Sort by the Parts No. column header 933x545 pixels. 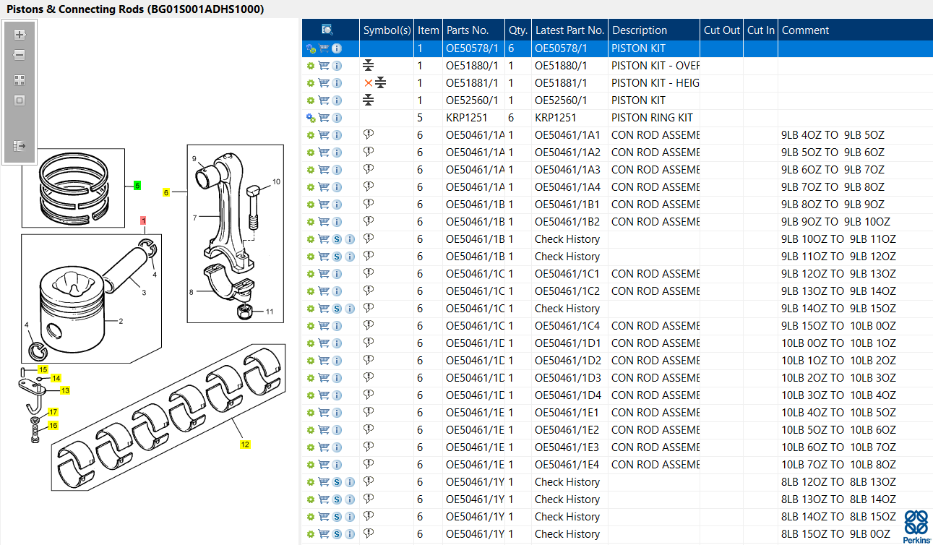[x=468, y=30]
